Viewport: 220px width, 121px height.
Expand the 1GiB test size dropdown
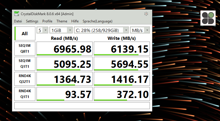[61, 30]
